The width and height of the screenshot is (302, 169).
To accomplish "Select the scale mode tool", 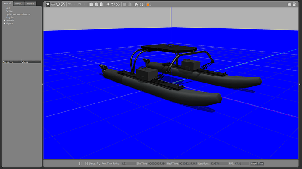I will [63, 4].
